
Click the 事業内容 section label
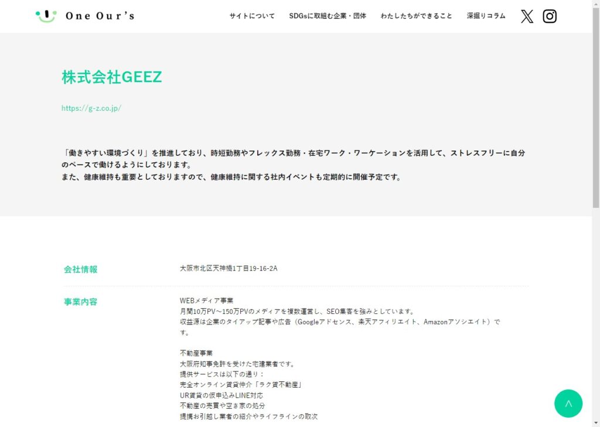point(81,302)
